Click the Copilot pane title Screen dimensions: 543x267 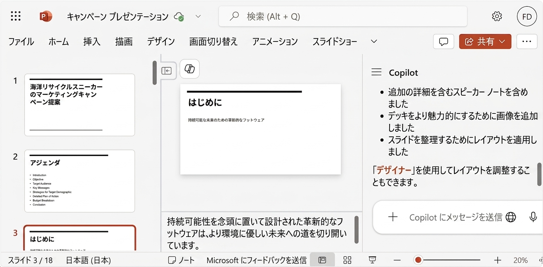(403, 73)
